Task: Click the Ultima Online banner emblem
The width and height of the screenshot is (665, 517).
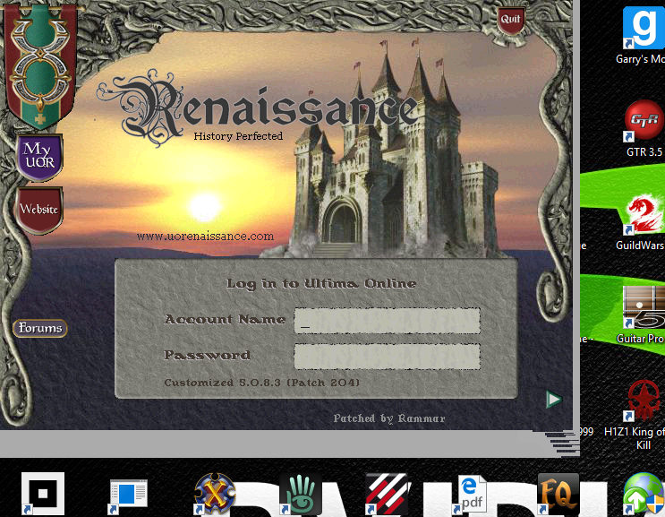Action: point(40,65)
